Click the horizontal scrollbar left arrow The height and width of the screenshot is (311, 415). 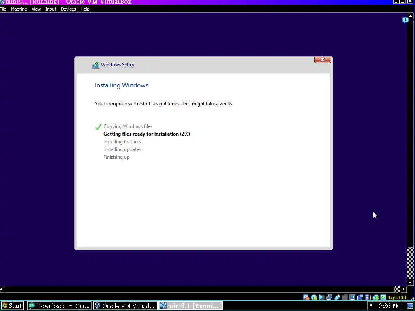[x=2, y=290]
